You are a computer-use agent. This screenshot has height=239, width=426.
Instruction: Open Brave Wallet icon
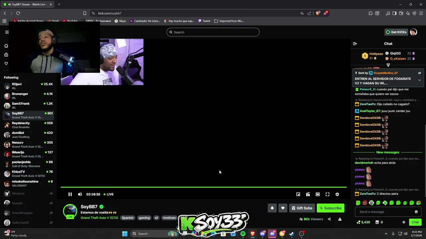401,13
